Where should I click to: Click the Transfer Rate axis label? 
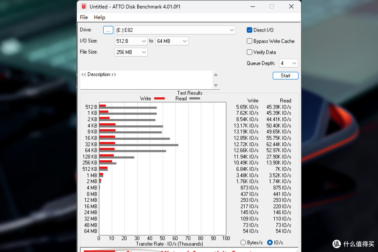point(169,244)
